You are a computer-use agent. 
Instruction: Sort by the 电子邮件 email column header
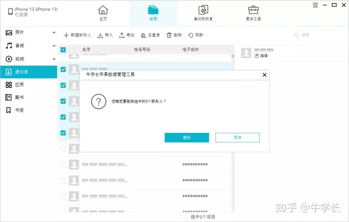pos(190,49)
